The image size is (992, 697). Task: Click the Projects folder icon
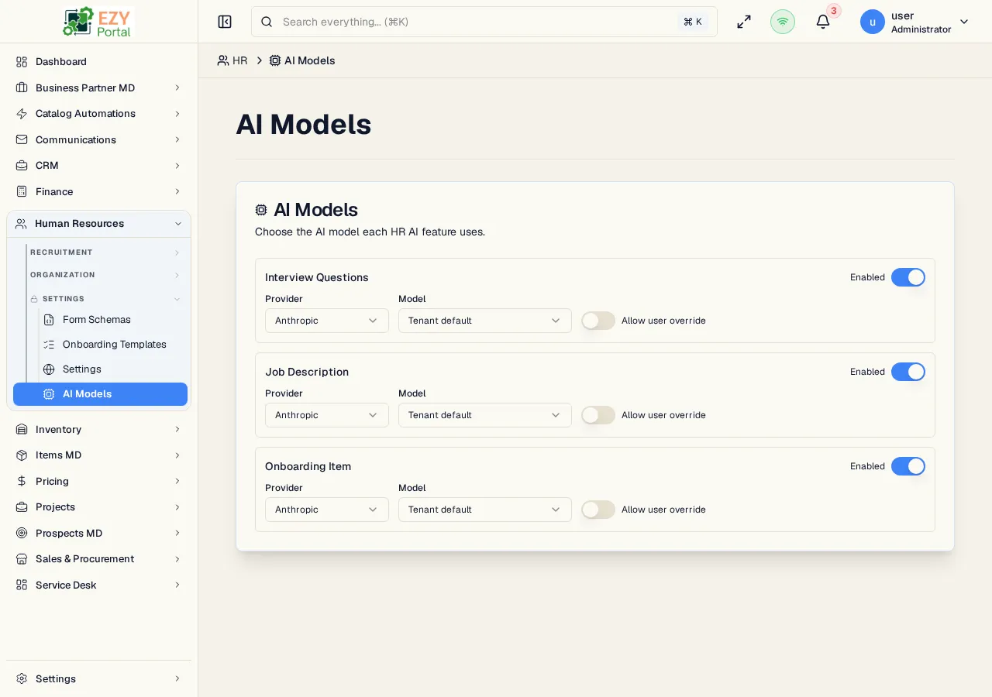tap(22, 507)
